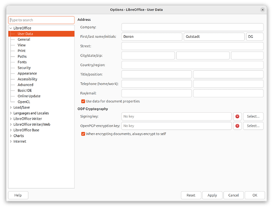Viewport: 273px width, 208px height.
Task: Expand the Load/Save section
Action: [11, 107]
